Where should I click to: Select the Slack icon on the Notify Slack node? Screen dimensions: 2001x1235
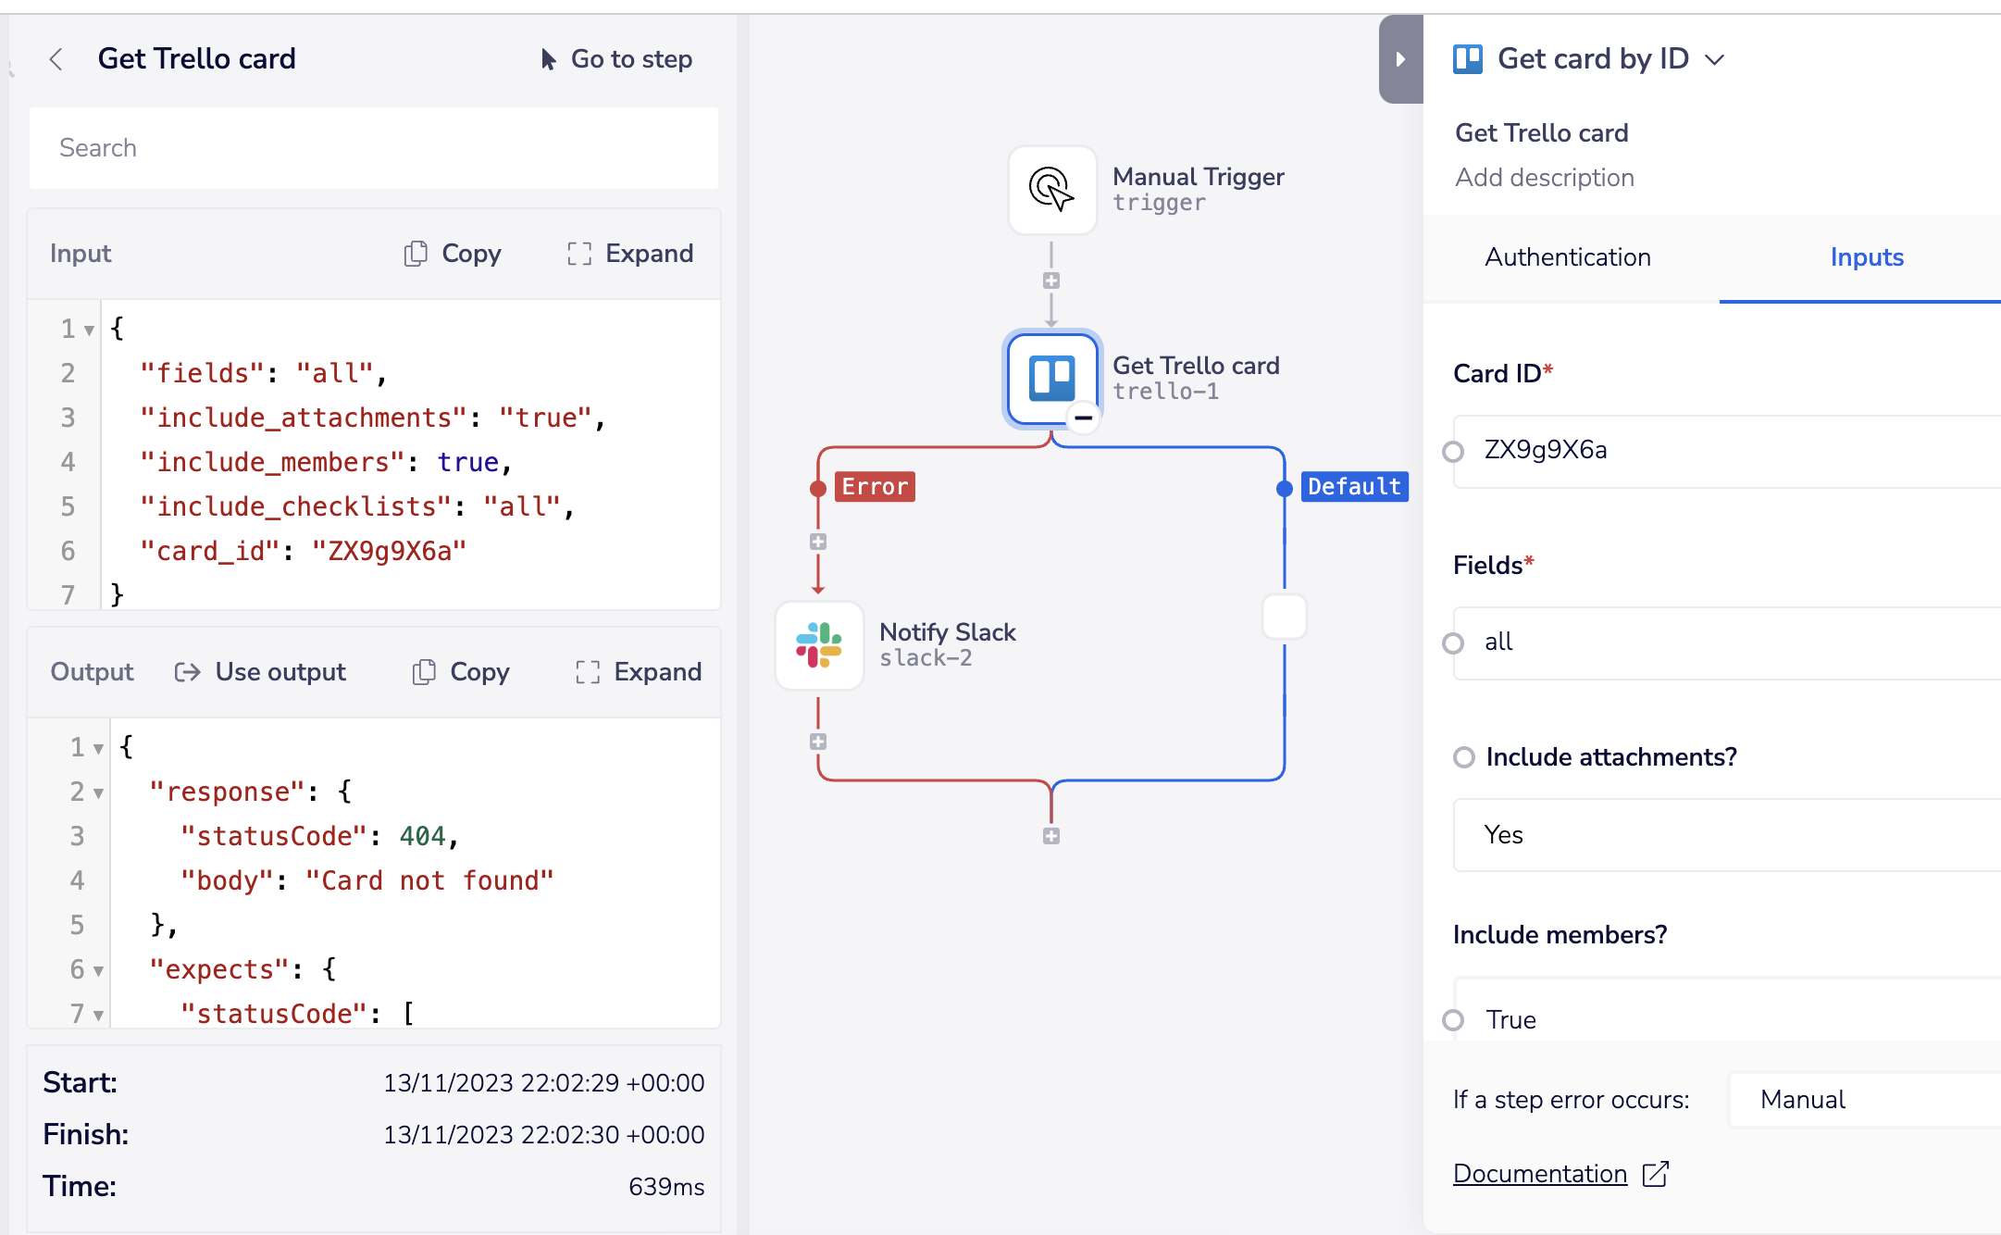(818, 645)
